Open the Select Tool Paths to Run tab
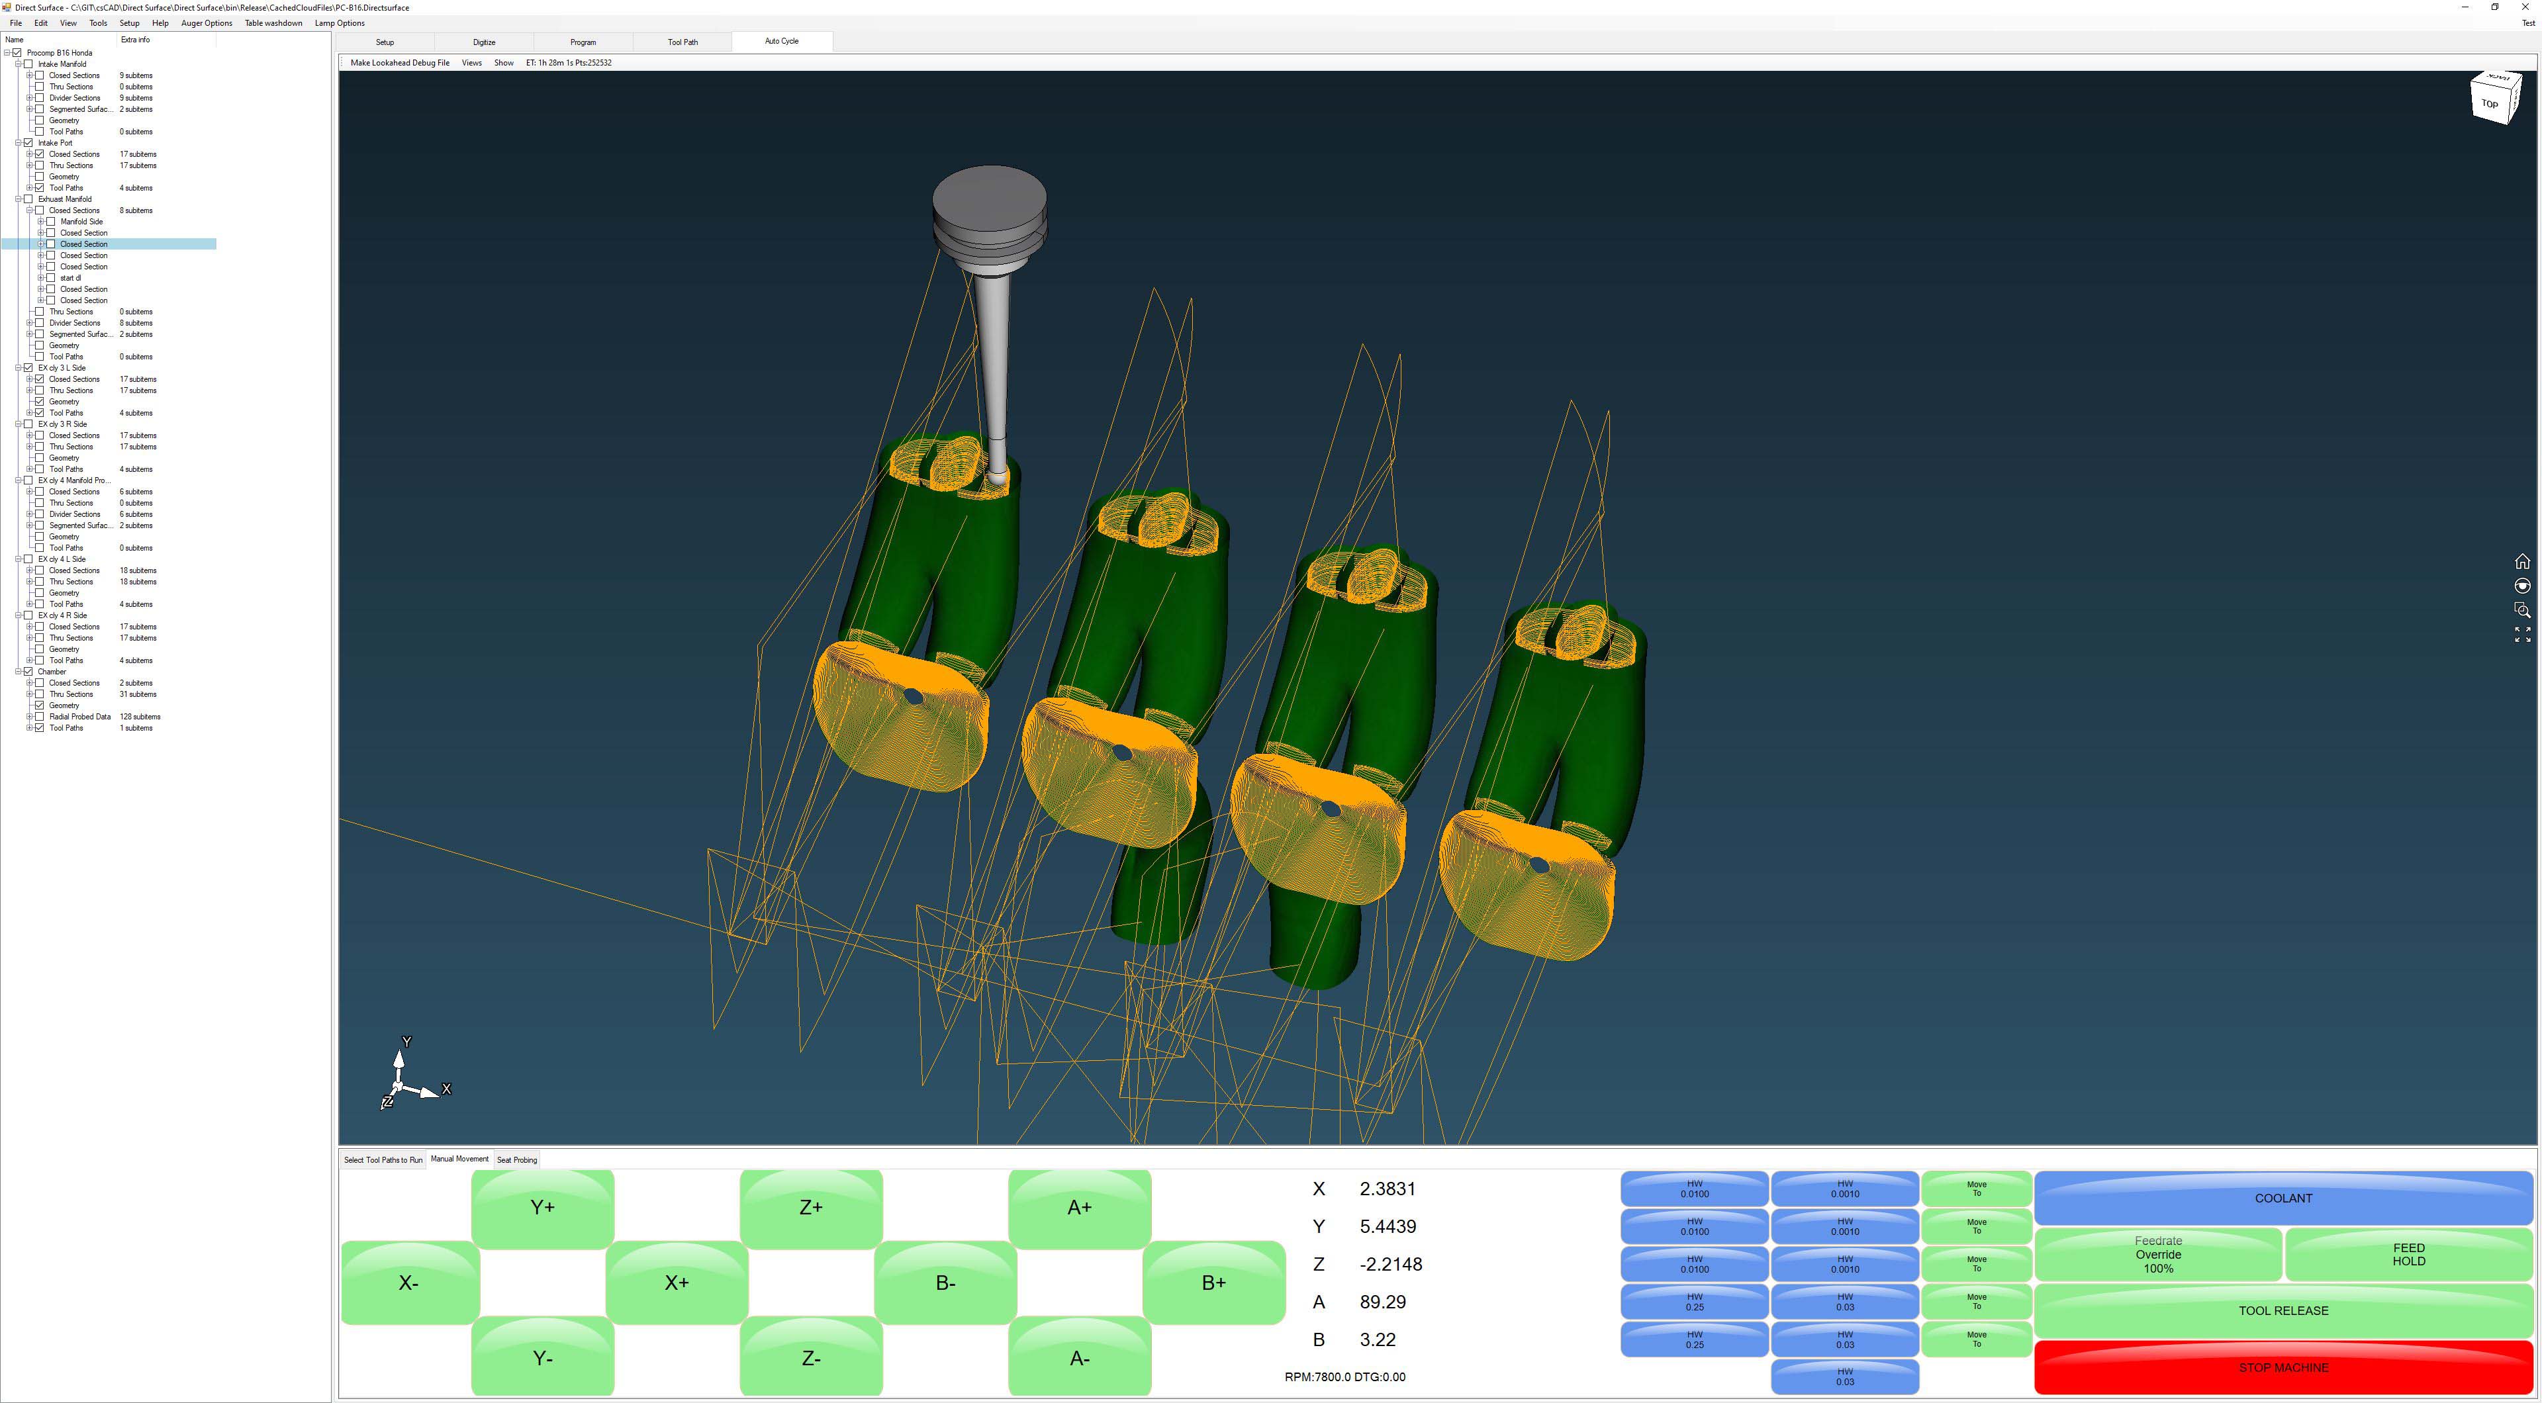 click(x=383, y=1160)
